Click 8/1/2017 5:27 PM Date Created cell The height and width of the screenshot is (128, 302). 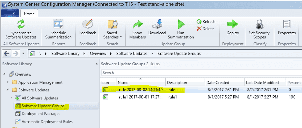[223, 97]
